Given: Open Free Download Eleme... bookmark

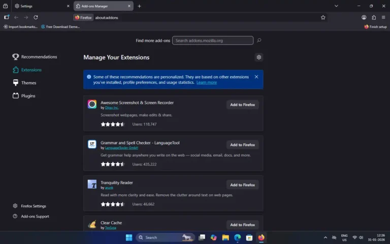Looking at the screenshot, I should [x=60, y=26].
